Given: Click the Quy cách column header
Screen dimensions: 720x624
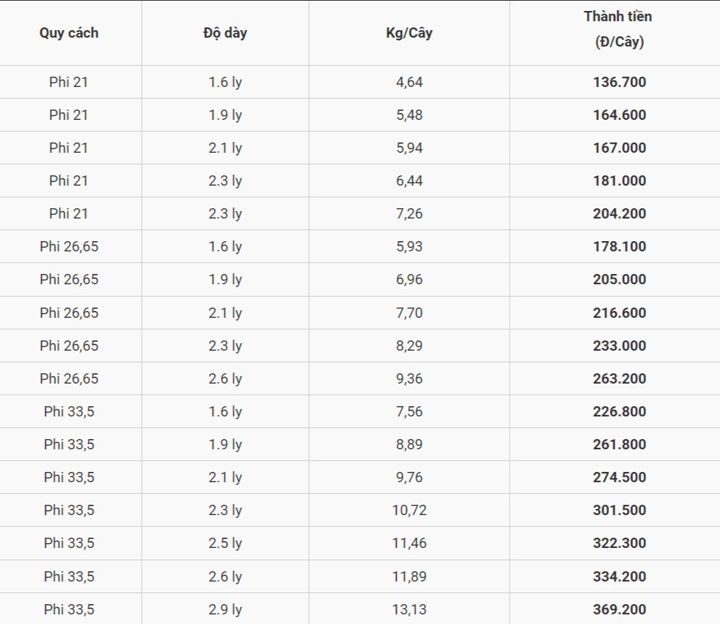Looking at the screenshot, I should [x=69, y=33].
